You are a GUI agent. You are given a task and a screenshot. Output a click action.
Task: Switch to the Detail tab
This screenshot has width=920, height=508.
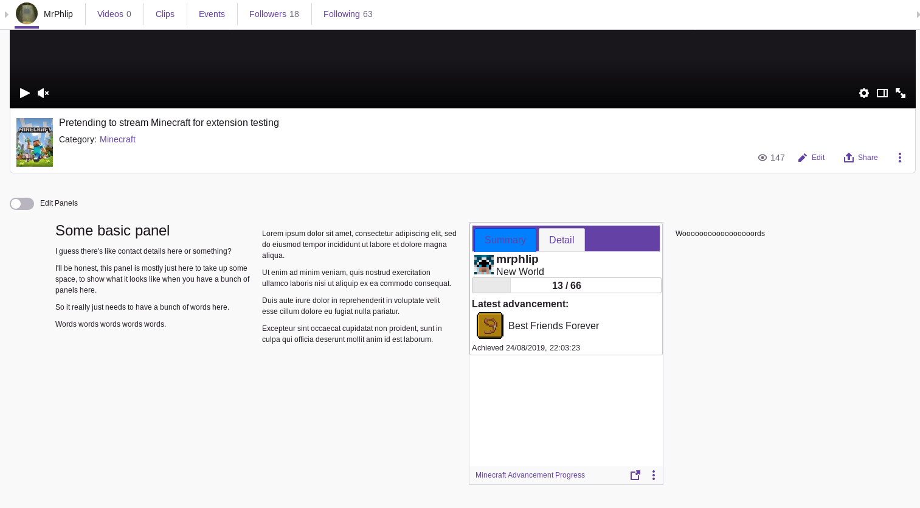pos(561,240)
